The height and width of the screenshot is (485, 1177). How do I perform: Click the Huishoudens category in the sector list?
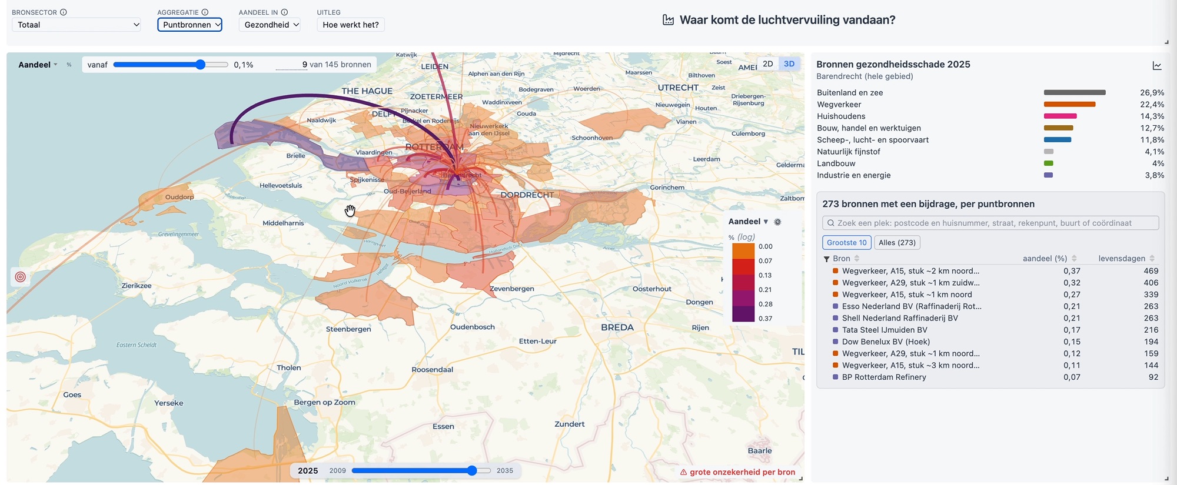[x=841, y=116]
